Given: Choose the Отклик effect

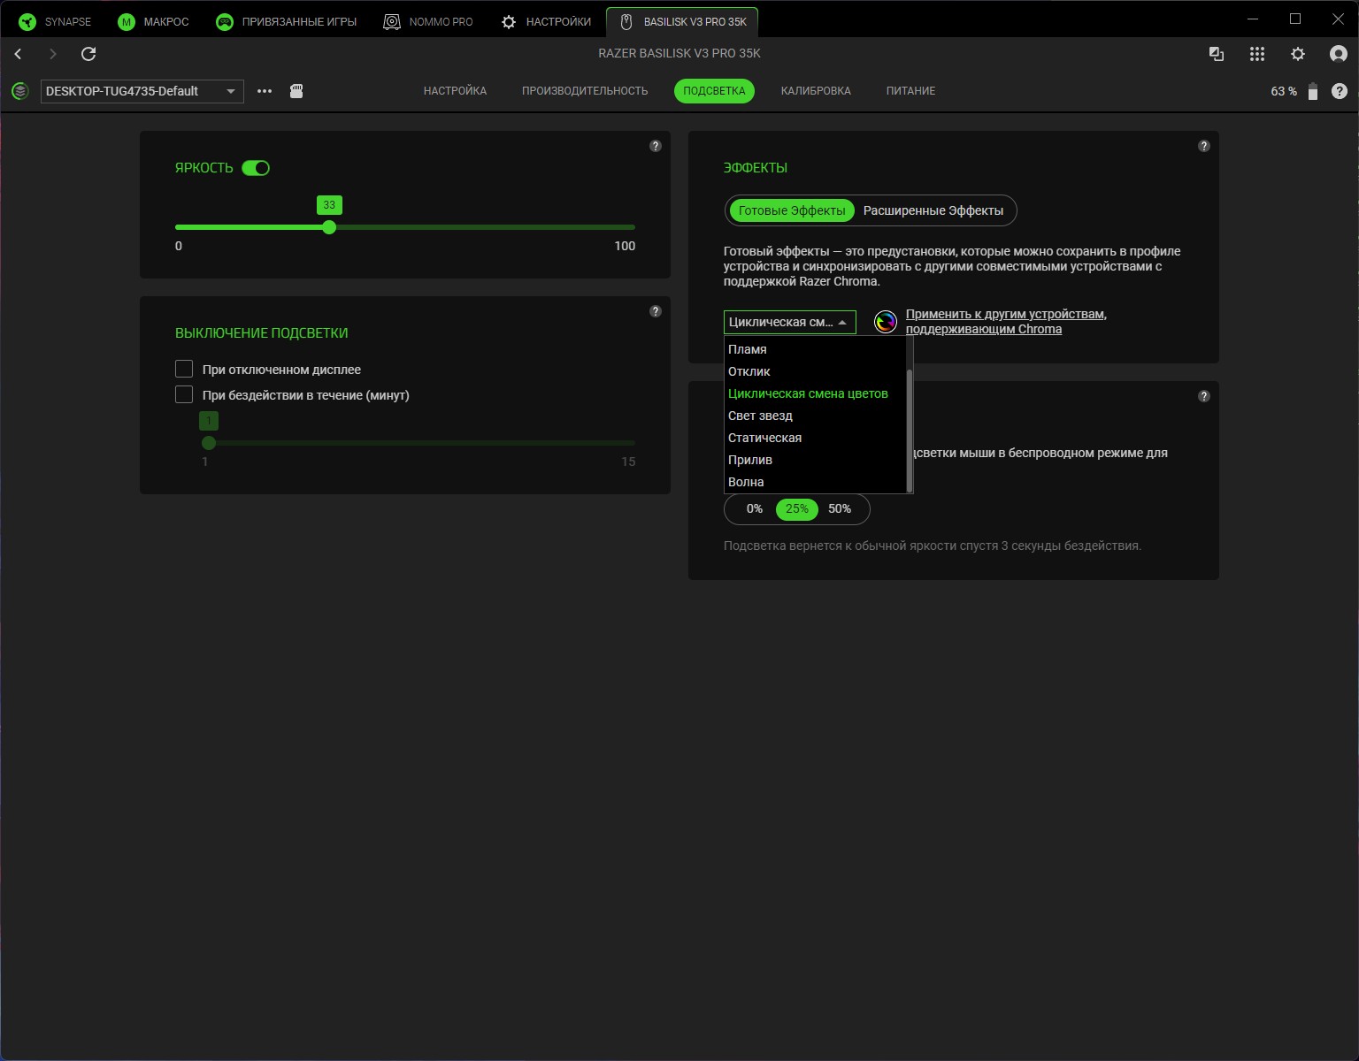Looking at the screenshot, I should coord(815,371).
